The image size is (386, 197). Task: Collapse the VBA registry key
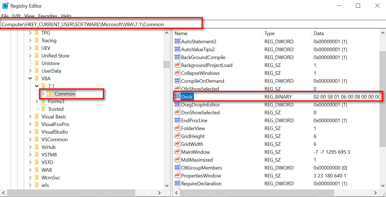pos(30,79)
